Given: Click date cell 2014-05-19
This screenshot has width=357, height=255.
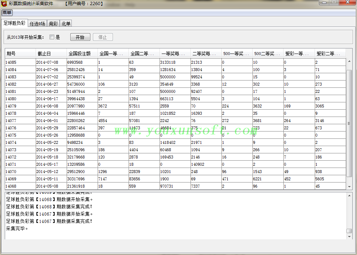Looking at the screenshot, I should 51,150.
